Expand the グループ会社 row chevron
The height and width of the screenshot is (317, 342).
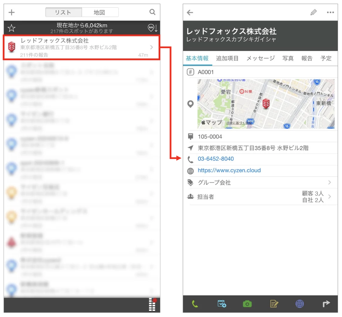click(330, 182)
